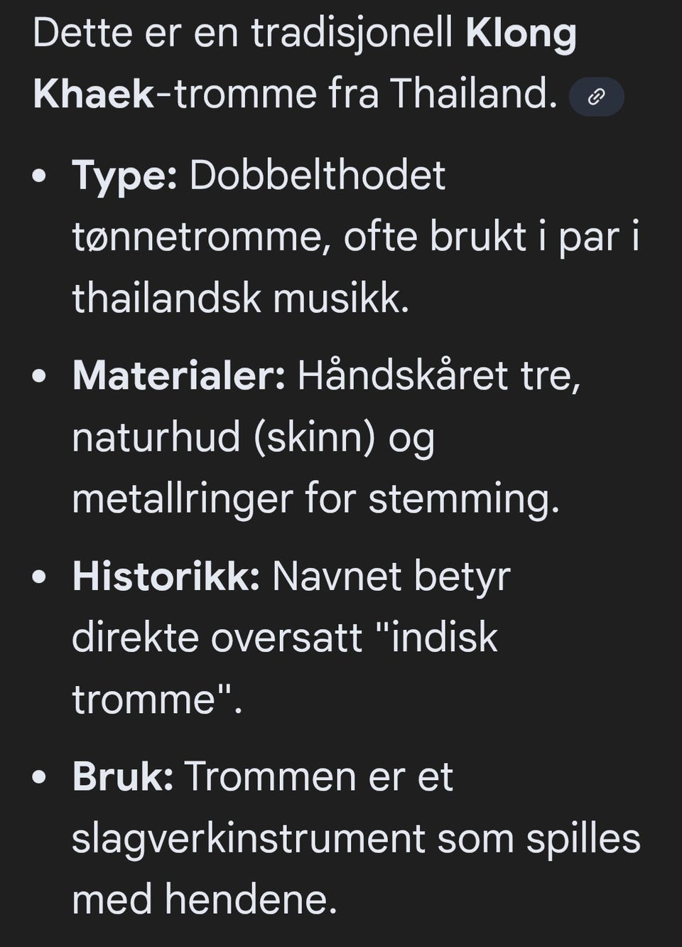
Task: Click the word "slagverkinstrument"
Action: click(x=248, y=839)
